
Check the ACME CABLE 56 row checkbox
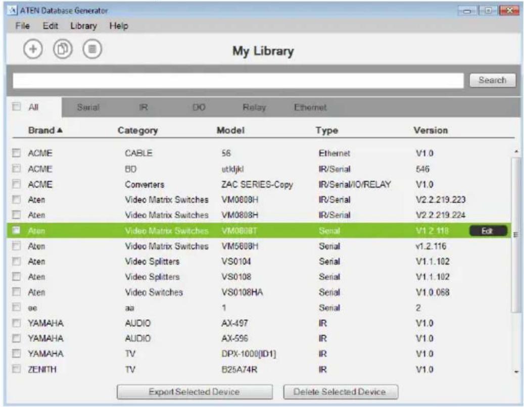tap(16, 153)
